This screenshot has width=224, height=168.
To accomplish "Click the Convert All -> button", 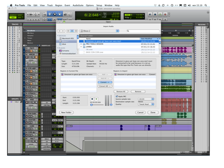I will 105,86.
